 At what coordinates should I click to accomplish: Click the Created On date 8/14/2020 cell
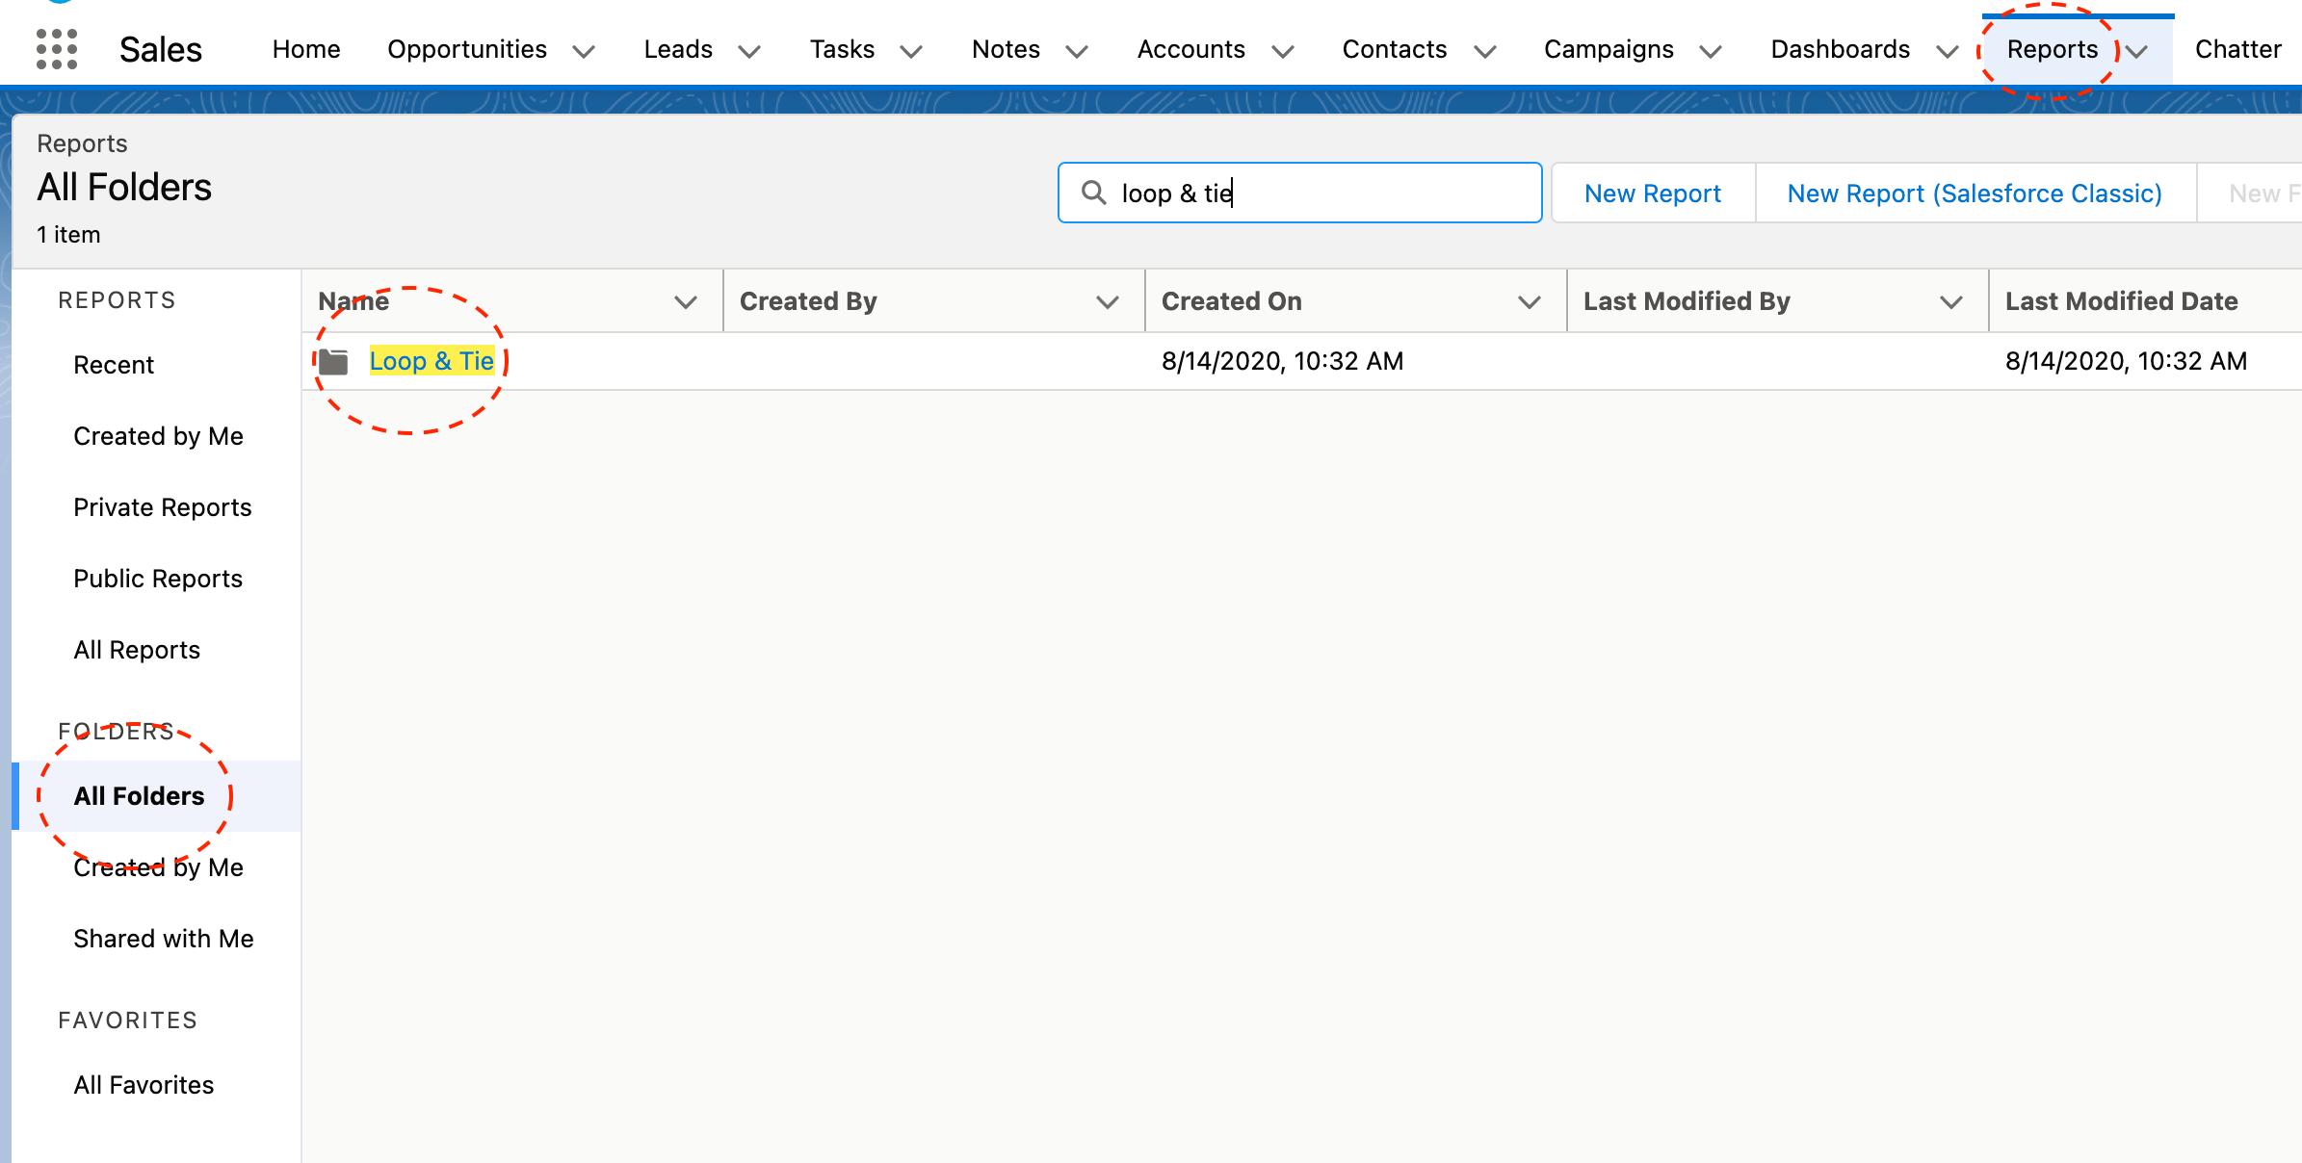tap(1282, 361)
